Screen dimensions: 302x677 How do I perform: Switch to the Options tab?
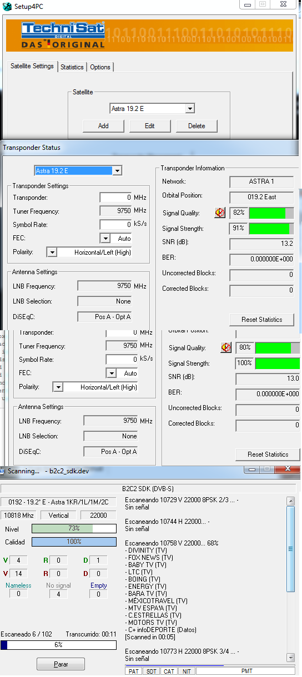[x=100, y=67]
